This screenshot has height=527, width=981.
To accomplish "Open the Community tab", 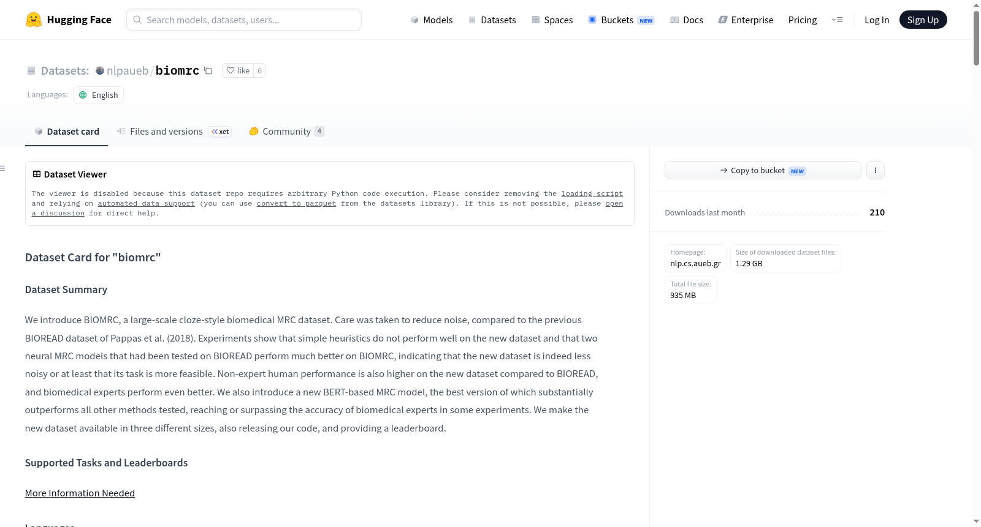I will click(286, 132).
